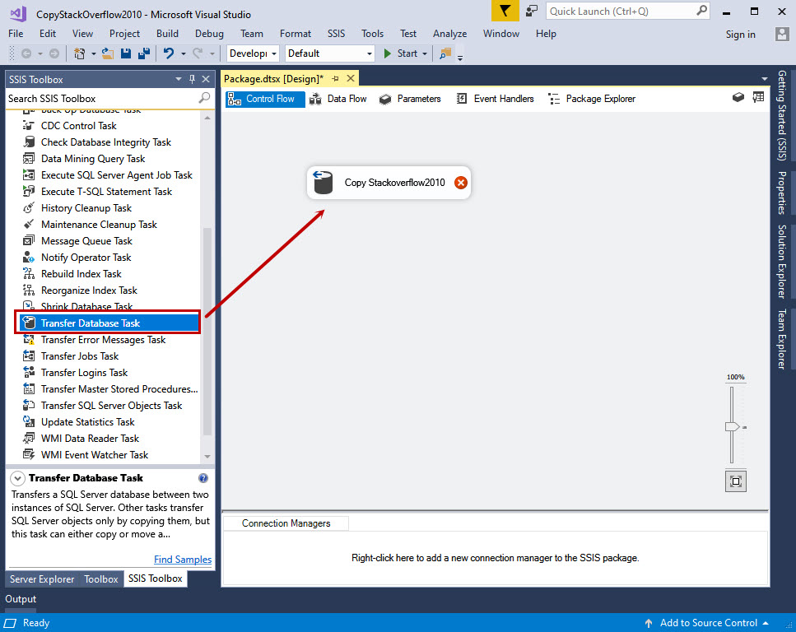This screenshot has width=796, height=632.
Task: Click the Redo arrow icon
Action: pyautogui.click(x=196, y=52)
